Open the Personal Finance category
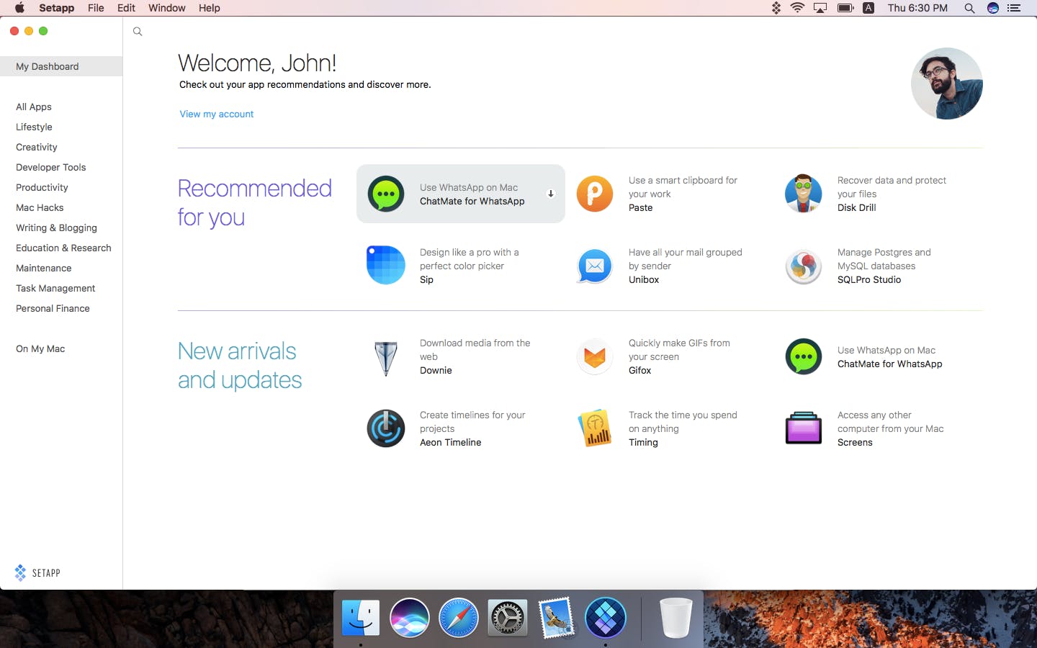Image resolution: width=1037 pixels, height=648 pixels. click(x=53, y=308)
